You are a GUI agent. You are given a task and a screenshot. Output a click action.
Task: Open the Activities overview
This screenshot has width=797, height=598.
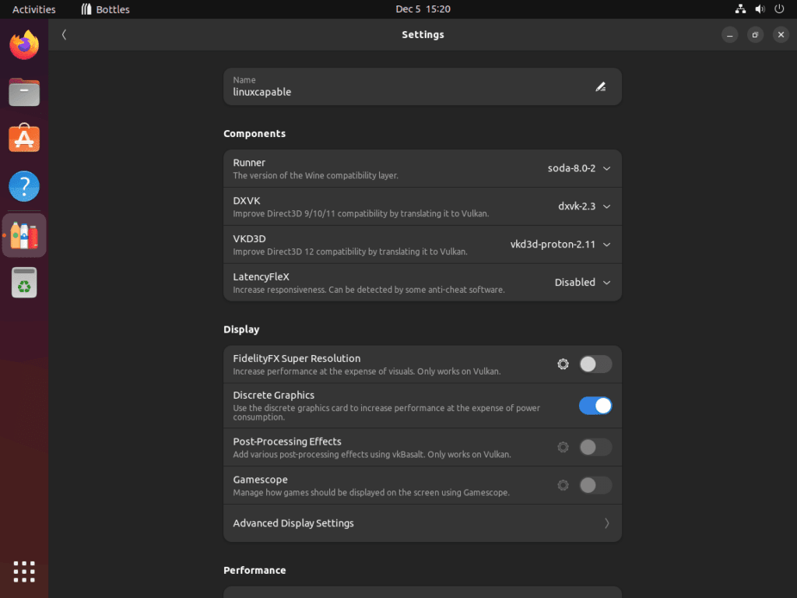click(x=33, y=9)
